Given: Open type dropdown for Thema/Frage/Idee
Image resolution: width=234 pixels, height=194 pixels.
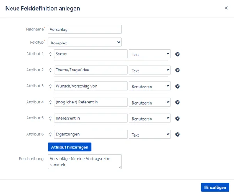Looking at the screenshot, I should [150, 70].
